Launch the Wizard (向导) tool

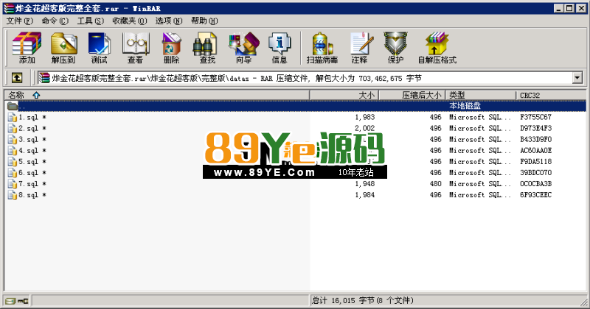(243, 48)
